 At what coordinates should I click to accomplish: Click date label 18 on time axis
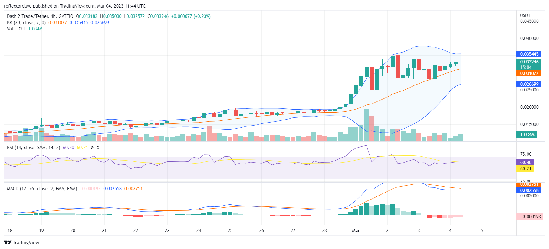(10, 231)
